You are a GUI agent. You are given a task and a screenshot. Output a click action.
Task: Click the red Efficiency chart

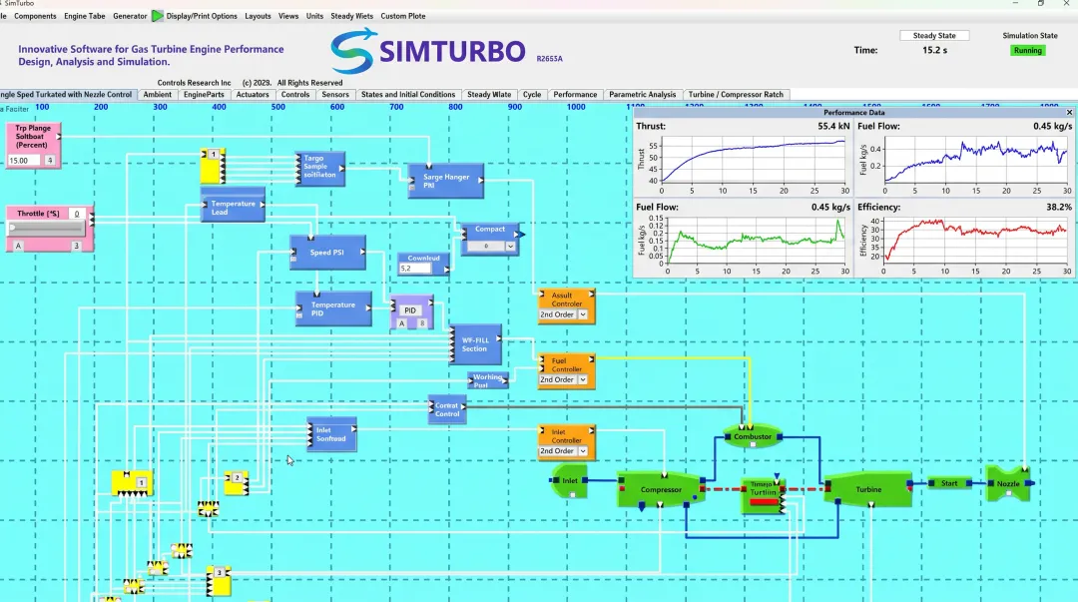click(x=975, y=241)
